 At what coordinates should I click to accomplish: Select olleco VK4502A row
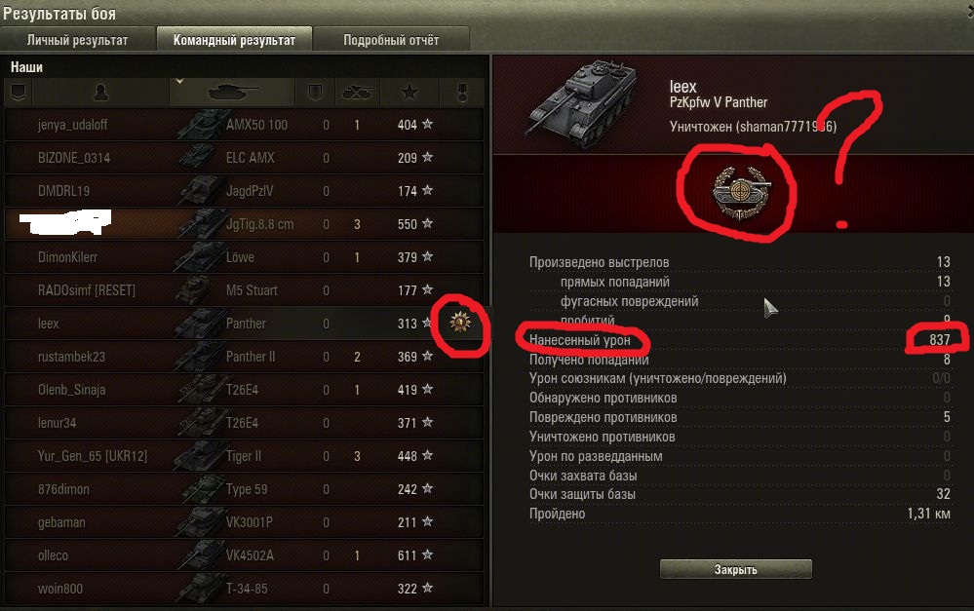coord(244,555)
